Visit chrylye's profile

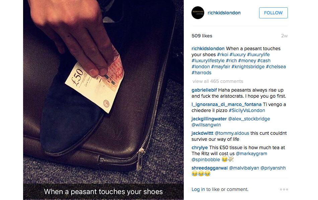pyautogui.click(x=200, y=147)
